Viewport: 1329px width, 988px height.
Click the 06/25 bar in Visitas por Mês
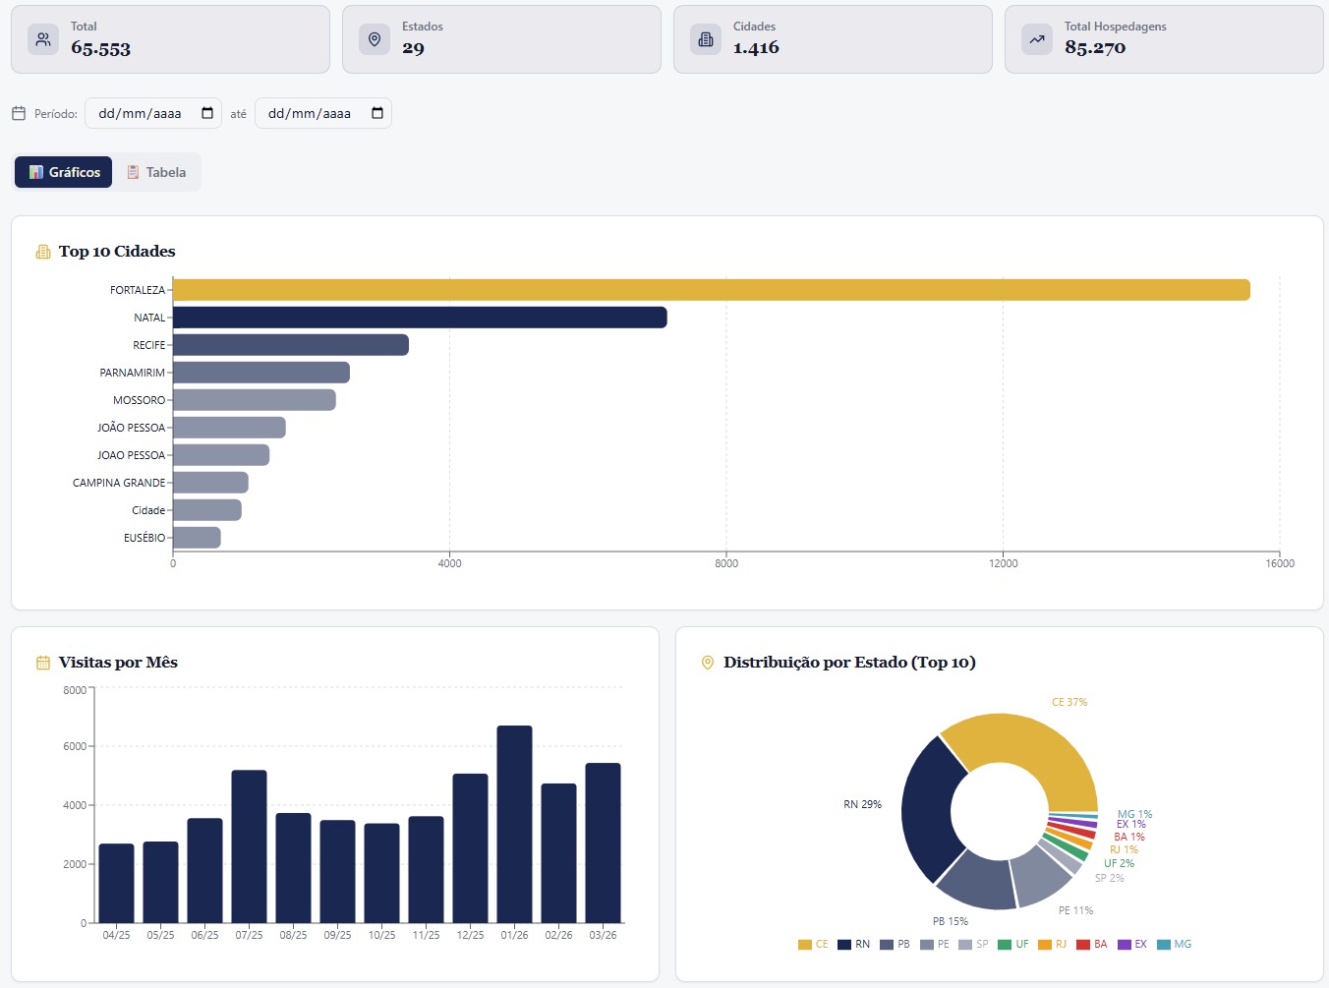pos(204,871)
